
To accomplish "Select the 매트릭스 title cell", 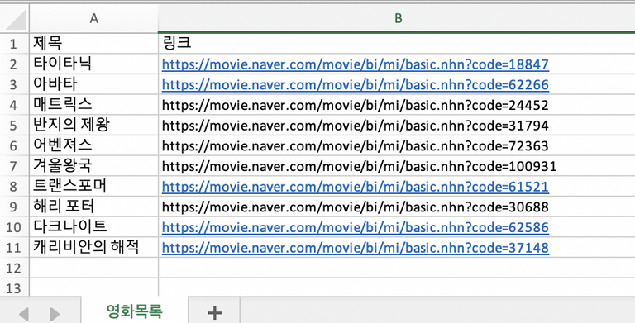I will tap(93, 105).
